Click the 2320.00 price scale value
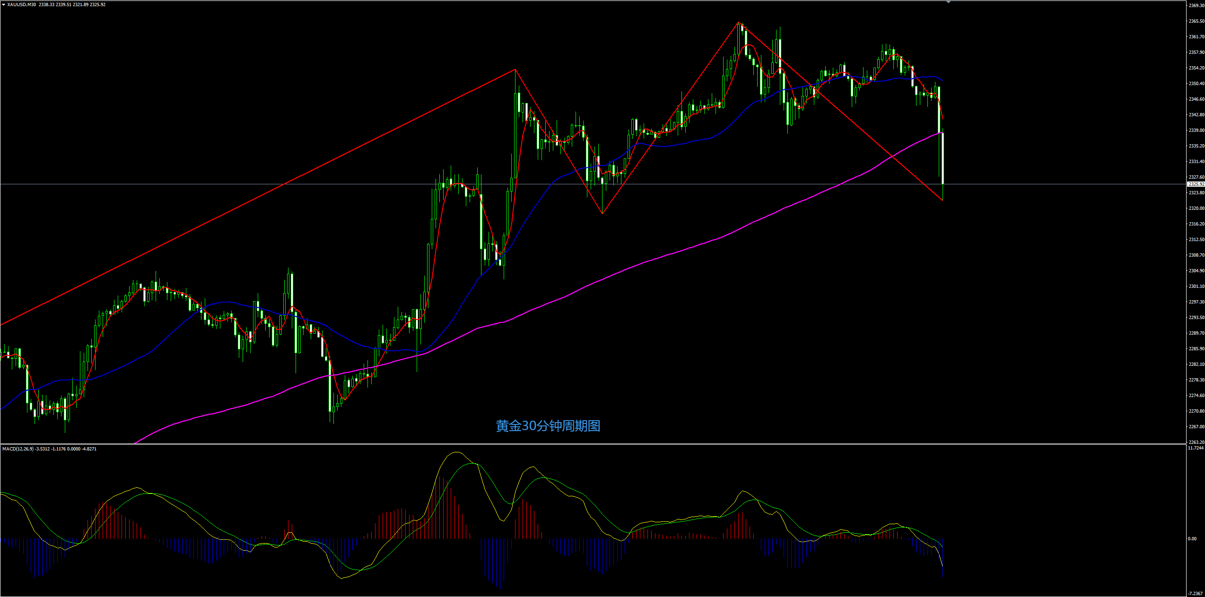Viewport: 1205px width, 597px height. pos(1196,208)
